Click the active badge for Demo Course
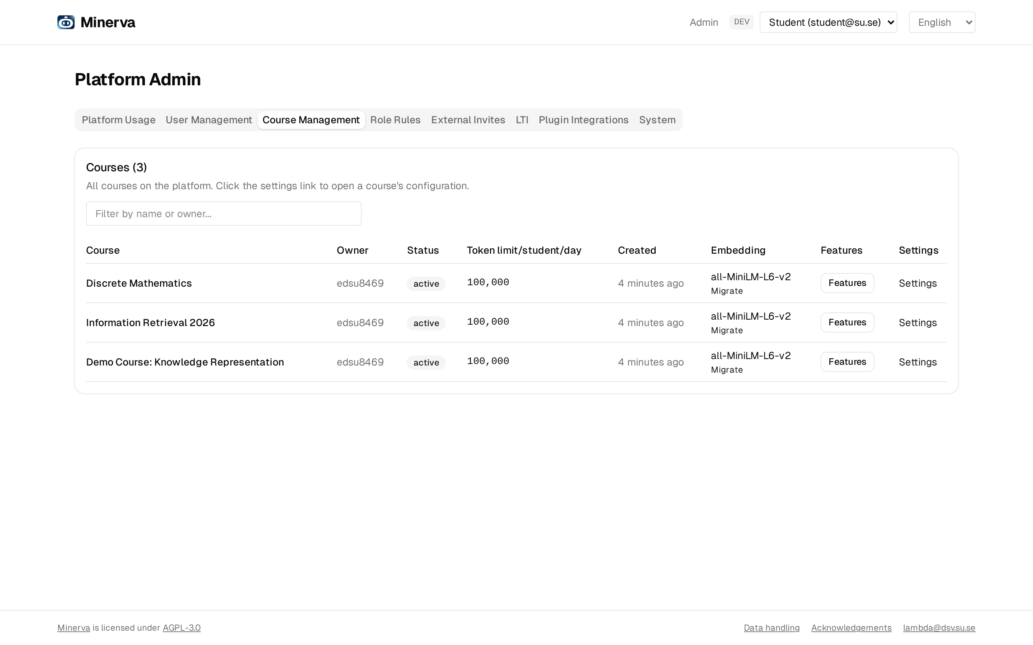The height and width of the screenshot is (645, 1033). coord(426,362)
